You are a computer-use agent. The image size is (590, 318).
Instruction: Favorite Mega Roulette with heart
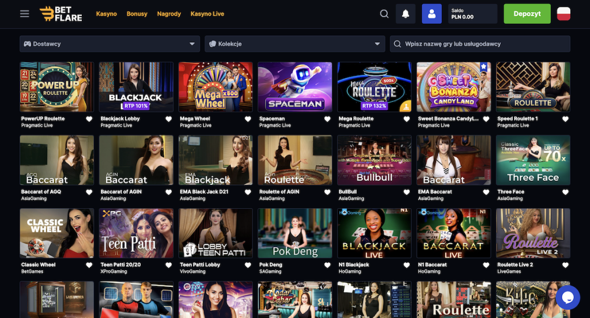point(407,119)
